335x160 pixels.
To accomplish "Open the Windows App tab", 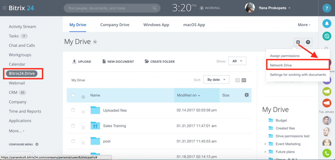I will click(x=156, y=25).
